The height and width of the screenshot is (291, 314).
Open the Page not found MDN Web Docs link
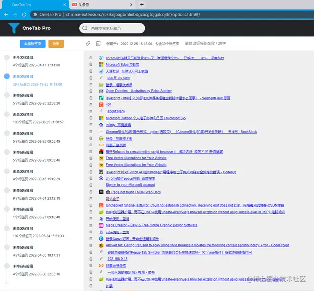[133, 192]
